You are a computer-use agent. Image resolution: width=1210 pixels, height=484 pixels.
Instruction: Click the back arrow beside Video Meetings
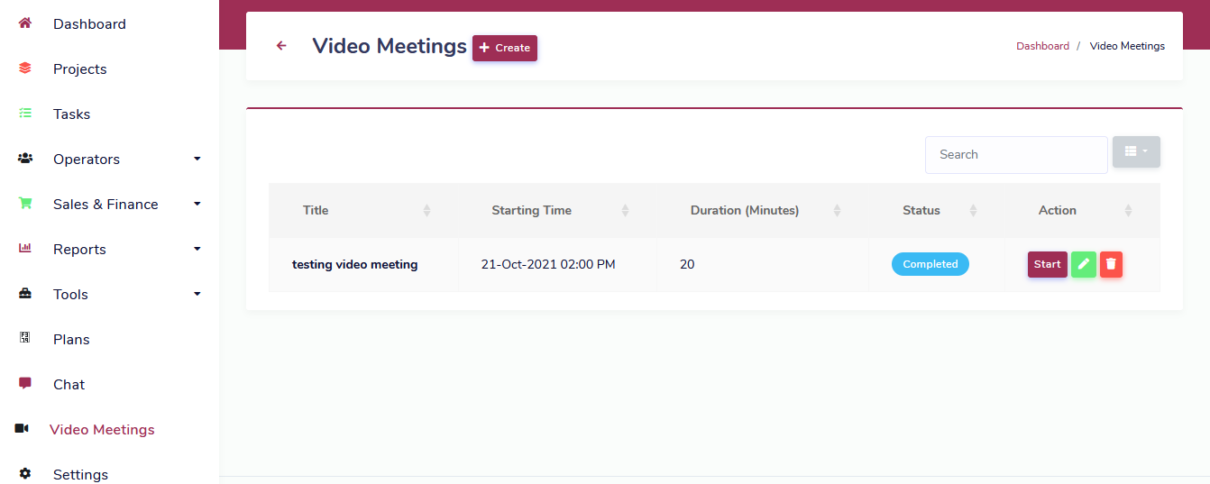(x=281, y=46)
